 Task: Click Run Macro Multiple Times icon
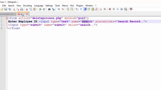[x=122, y=9]
